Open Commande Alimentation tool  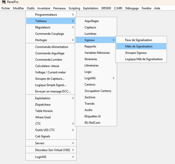pos(52,47)
